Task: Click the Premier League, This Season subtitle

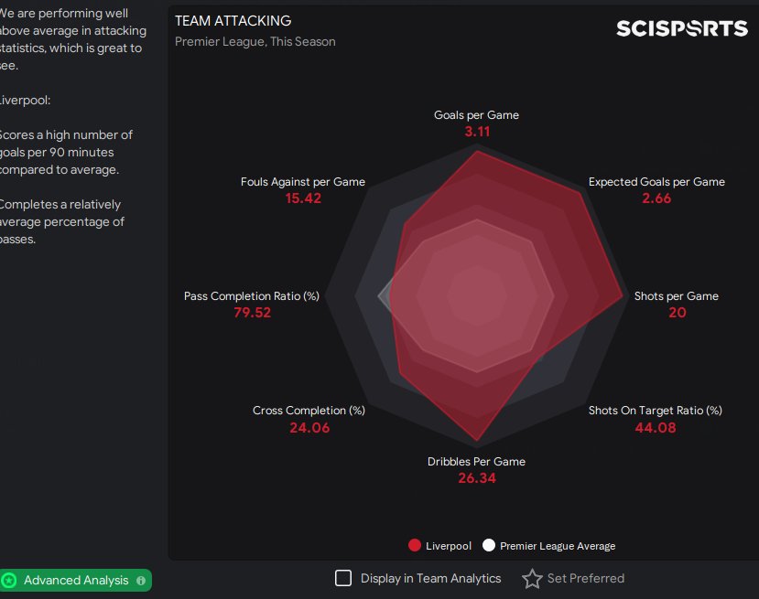Action: coord(255,41)
